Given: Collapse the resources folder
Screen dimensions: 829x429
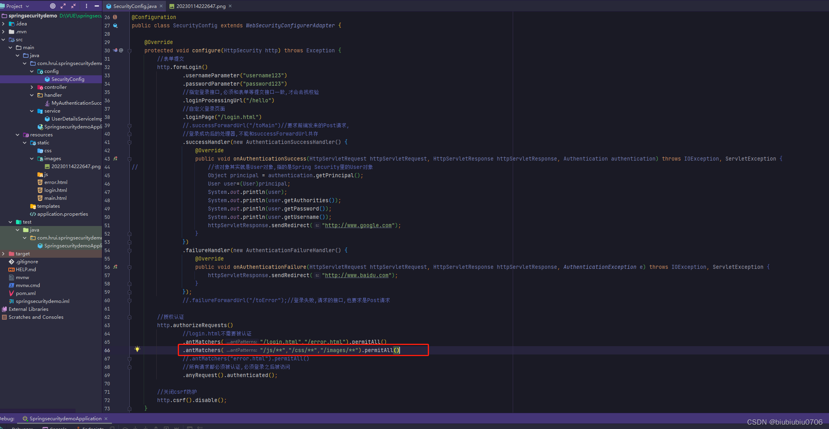Looking at the screenshot, I should 18,135.
